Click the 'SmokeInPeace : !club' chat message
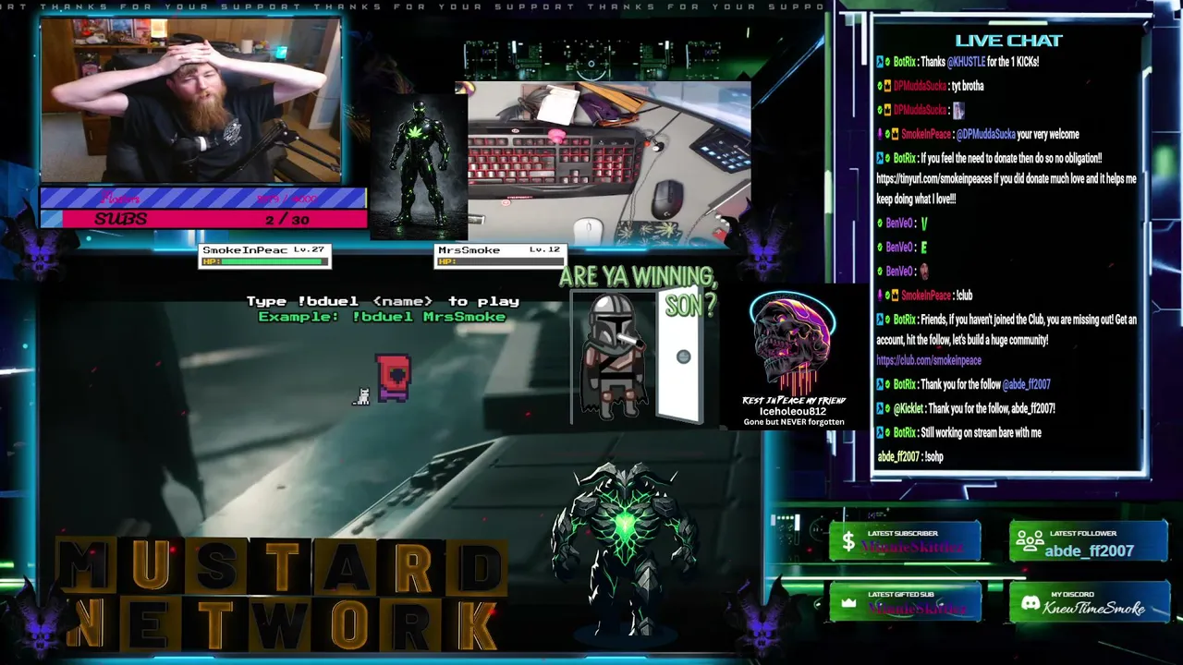Viewport: 1183px width, 665px height. (924, 296)
